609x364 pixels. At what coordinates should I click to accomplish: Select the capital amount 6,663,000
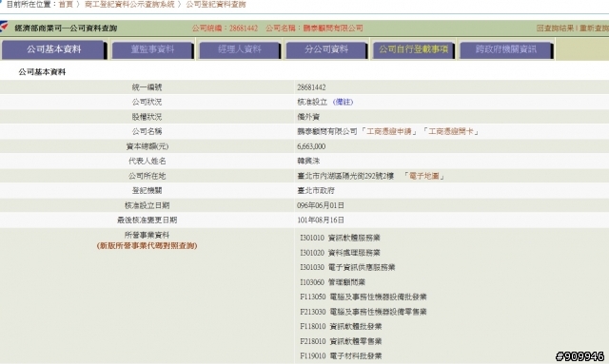(x=311, y=146)
